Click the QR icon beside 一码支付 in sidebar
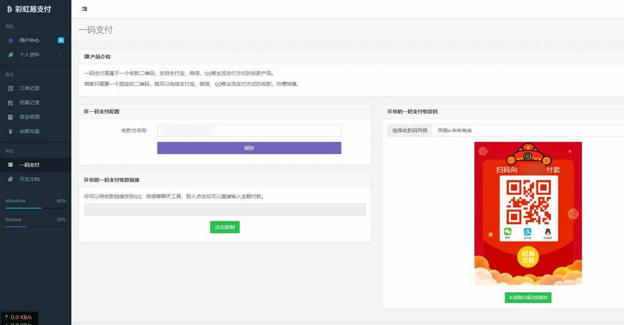 point(11,165)
